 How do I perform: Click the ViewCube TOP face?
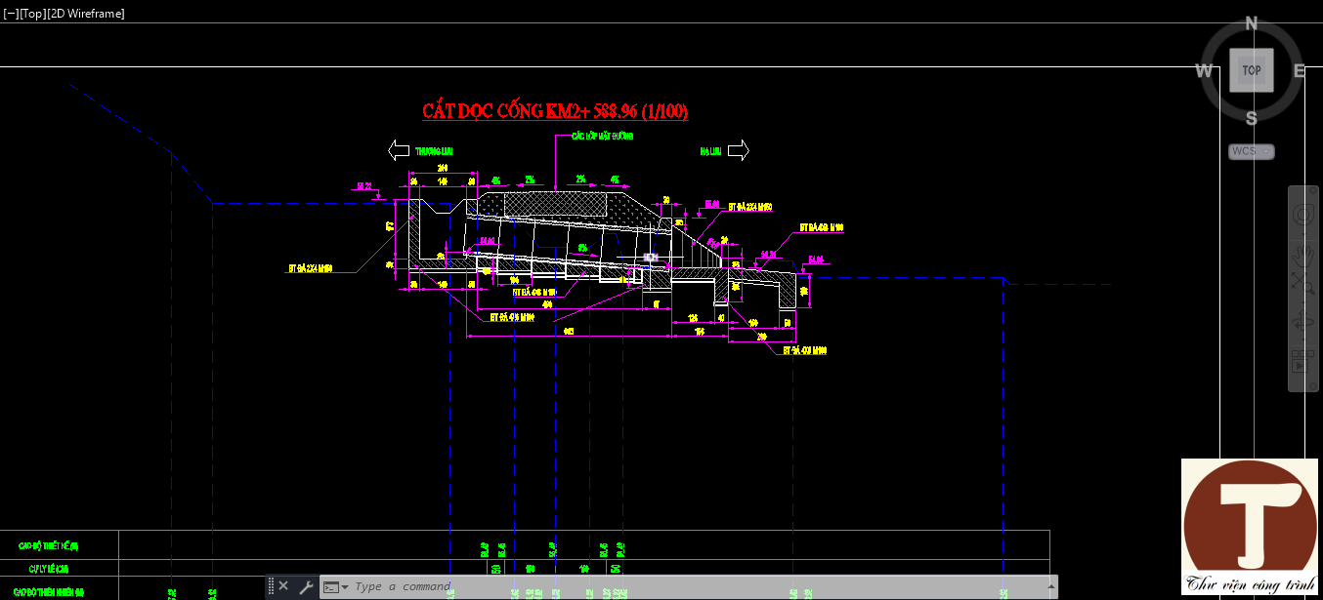click(1251, 70)
